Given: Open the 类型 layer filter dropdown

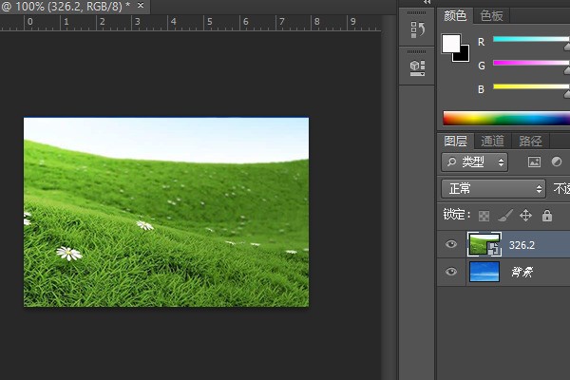Looking at the screenshot, I should (474, 161).
